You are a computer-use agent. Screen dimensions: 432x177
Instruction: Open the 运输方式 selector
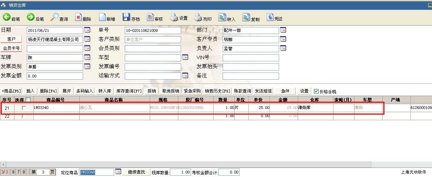tap(185, 75)
